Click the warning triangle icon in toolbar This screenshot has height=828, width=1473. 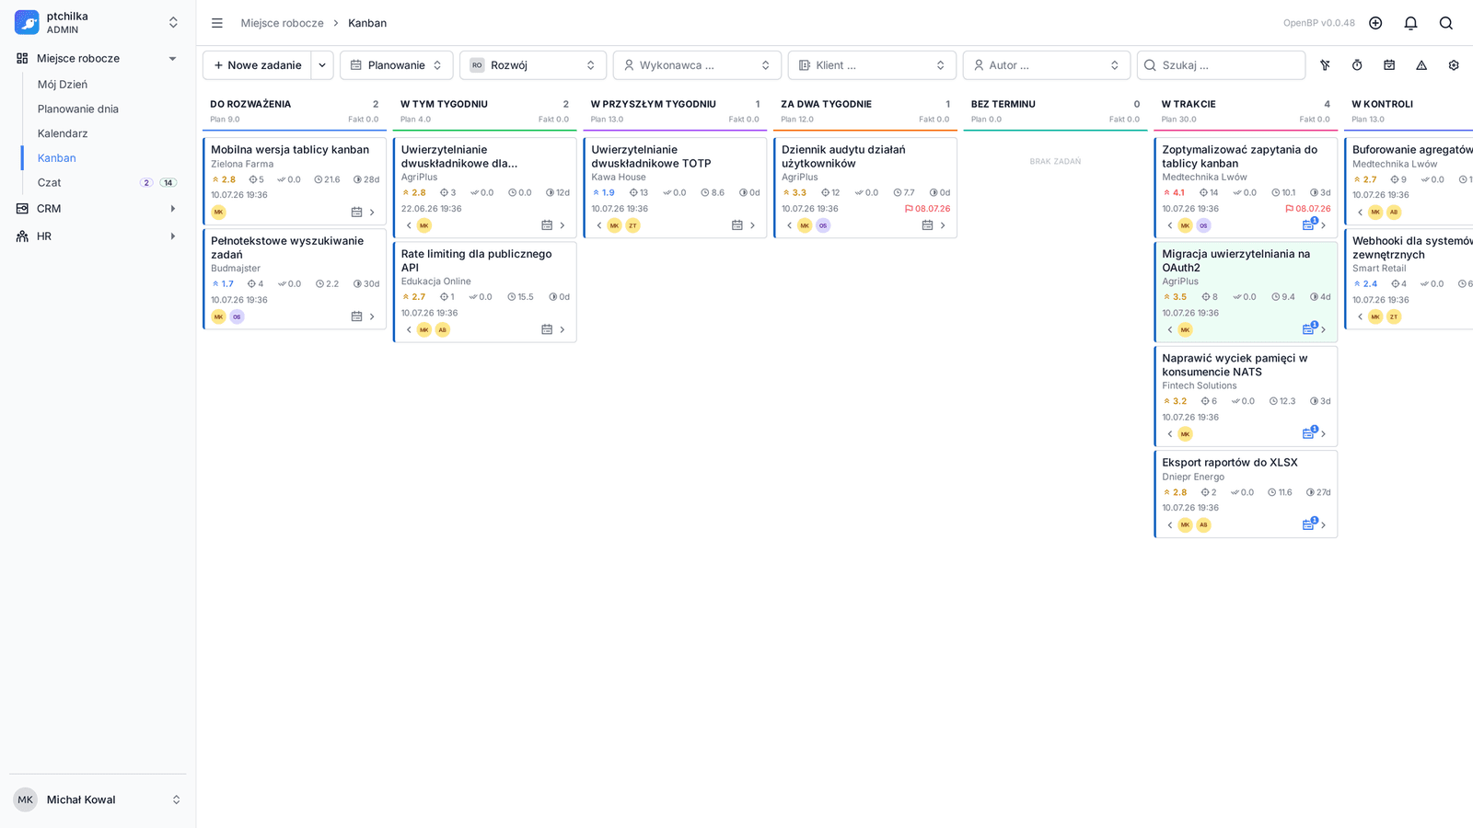(x=1421, y=65)
